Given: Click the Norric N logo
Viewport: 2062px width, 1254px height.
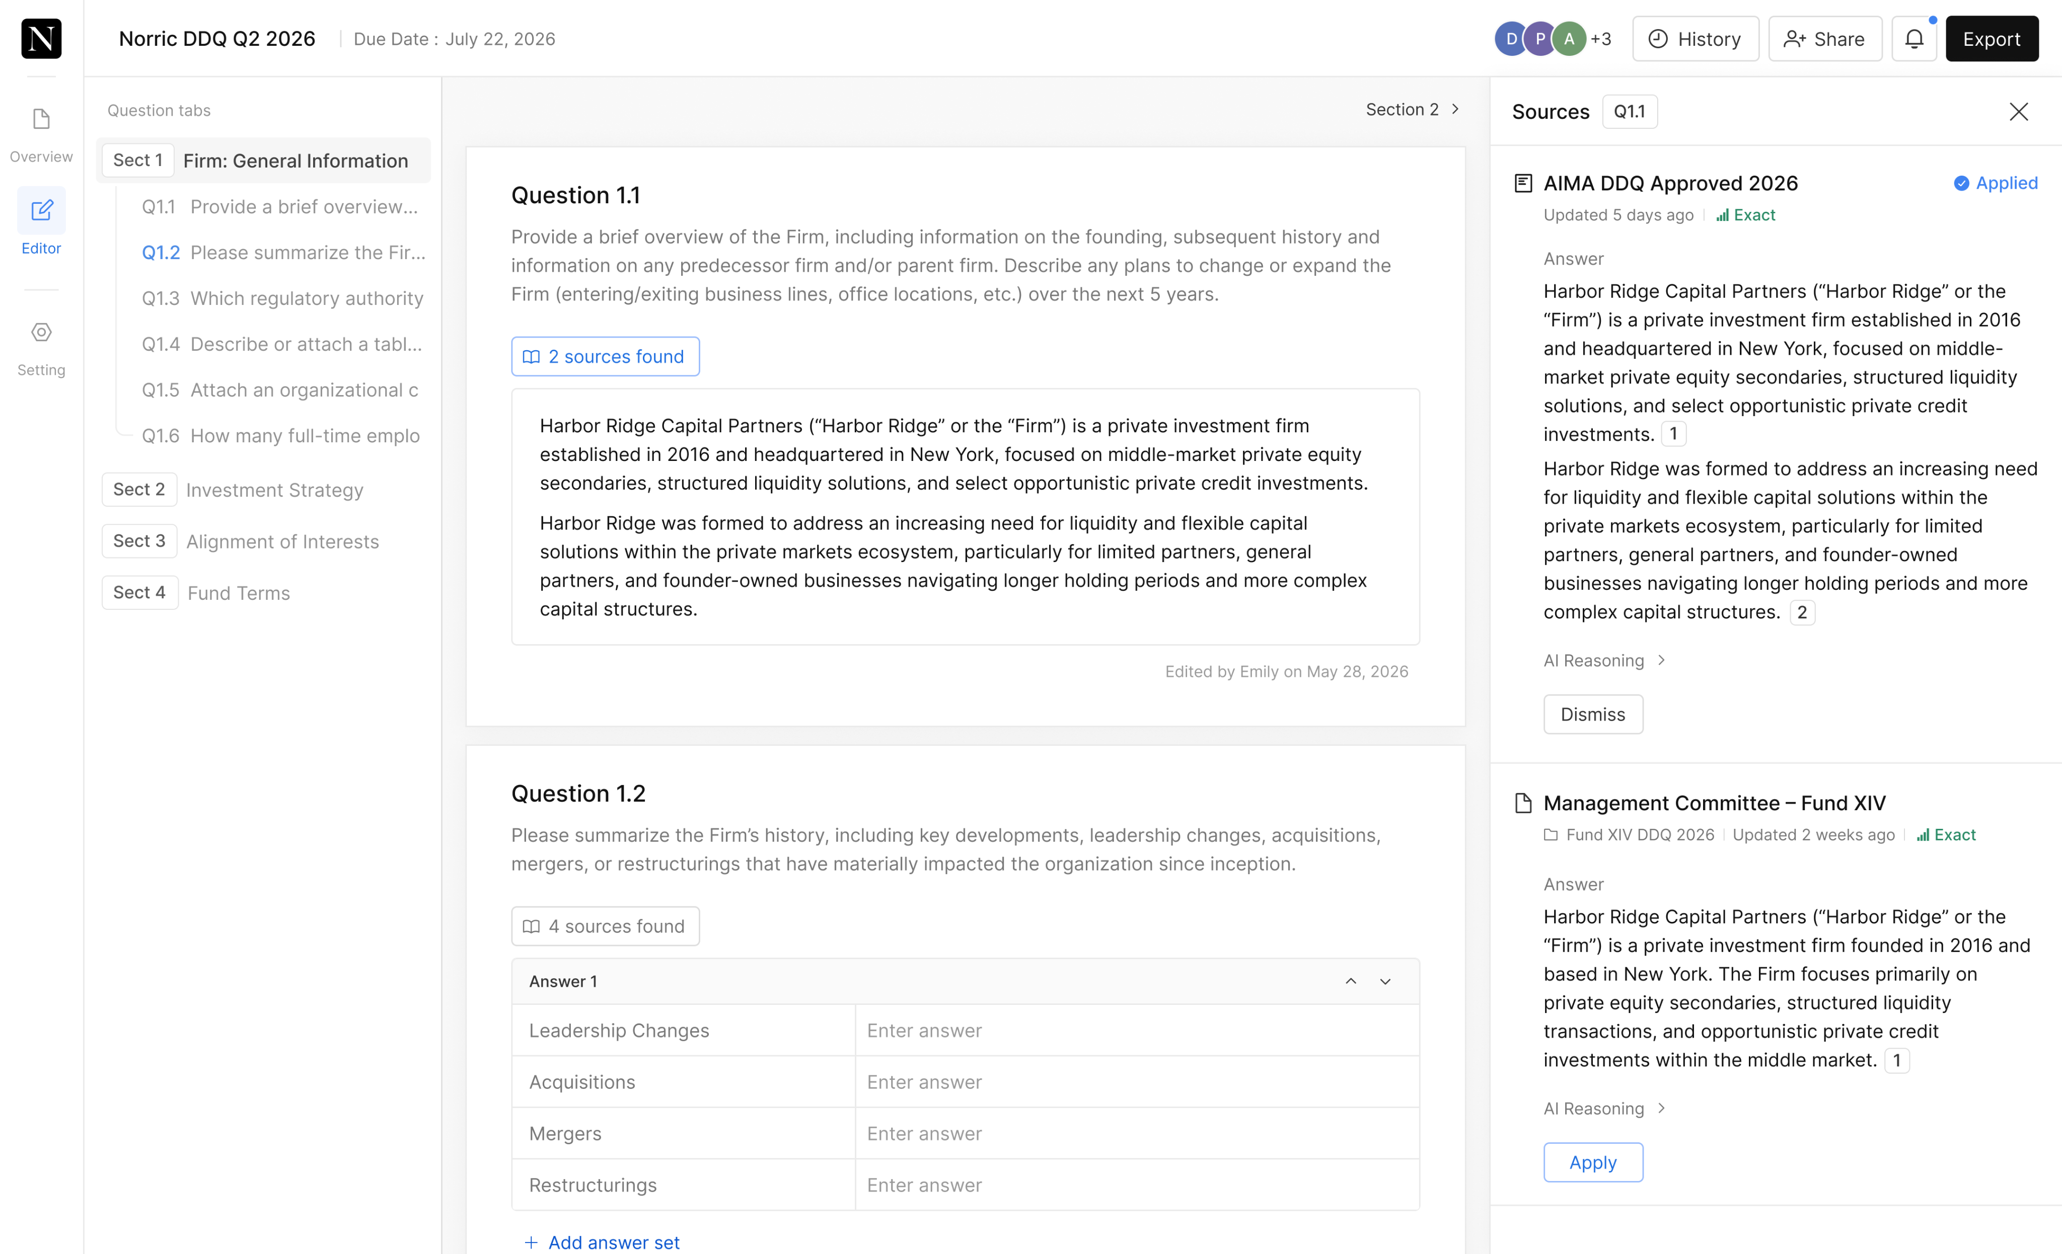Looking at the screenshot, I should 41,38.
